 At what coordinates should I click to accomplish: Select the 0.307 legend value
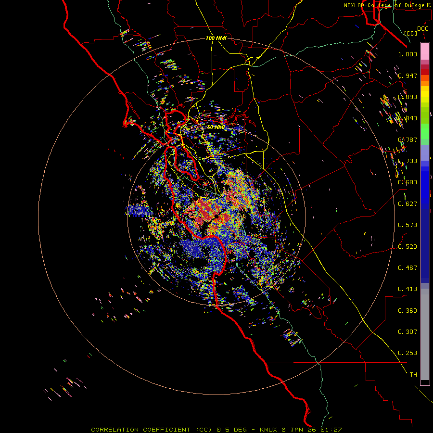408,332
